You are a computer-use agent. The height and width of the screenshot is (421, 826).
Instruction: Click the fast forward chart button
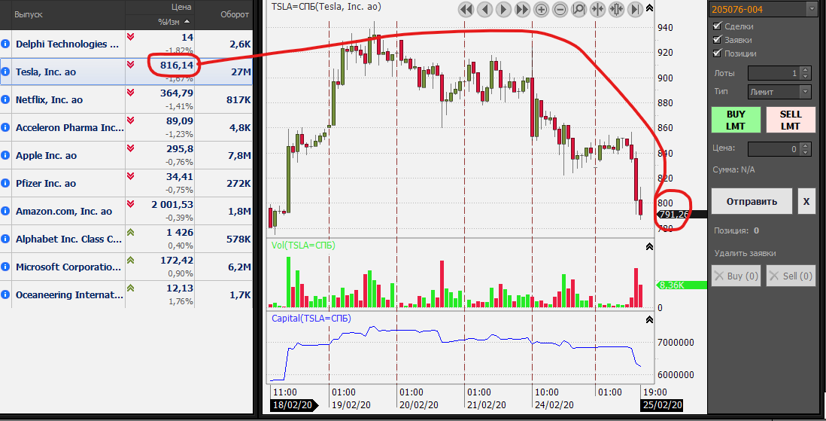522,9
